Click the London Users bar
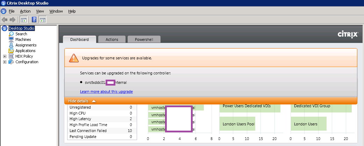 [308, 124]
